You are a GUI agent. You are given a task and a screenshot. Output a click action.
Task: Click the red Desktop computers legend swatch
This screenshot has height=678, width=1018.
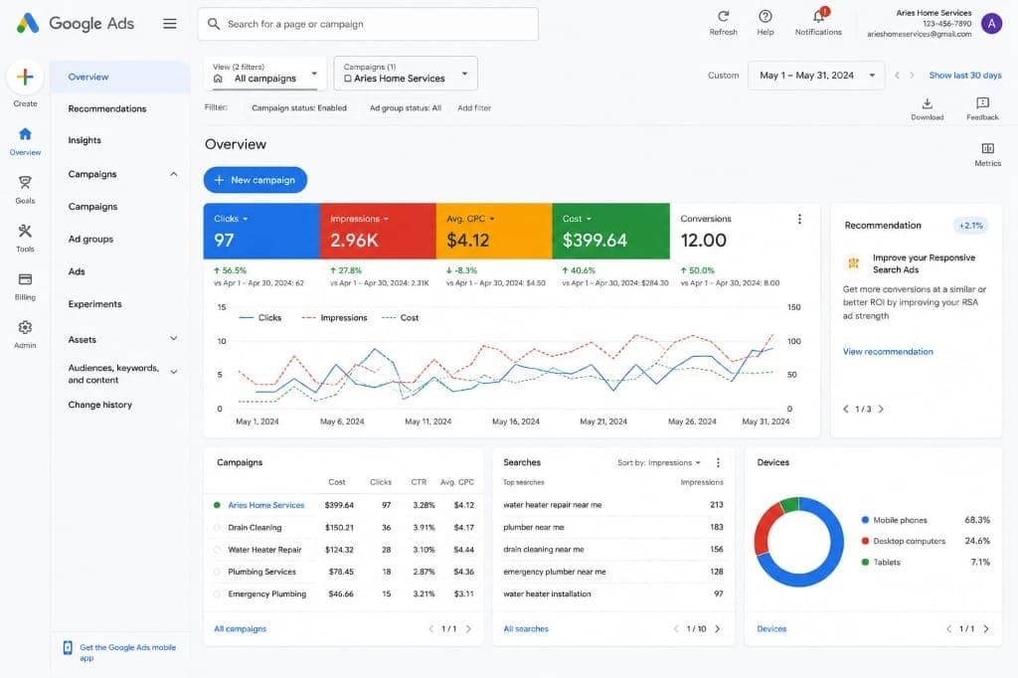(865, 541)
